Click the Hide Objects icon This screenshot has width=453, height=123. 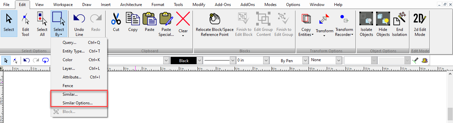[x=383, y=19]
